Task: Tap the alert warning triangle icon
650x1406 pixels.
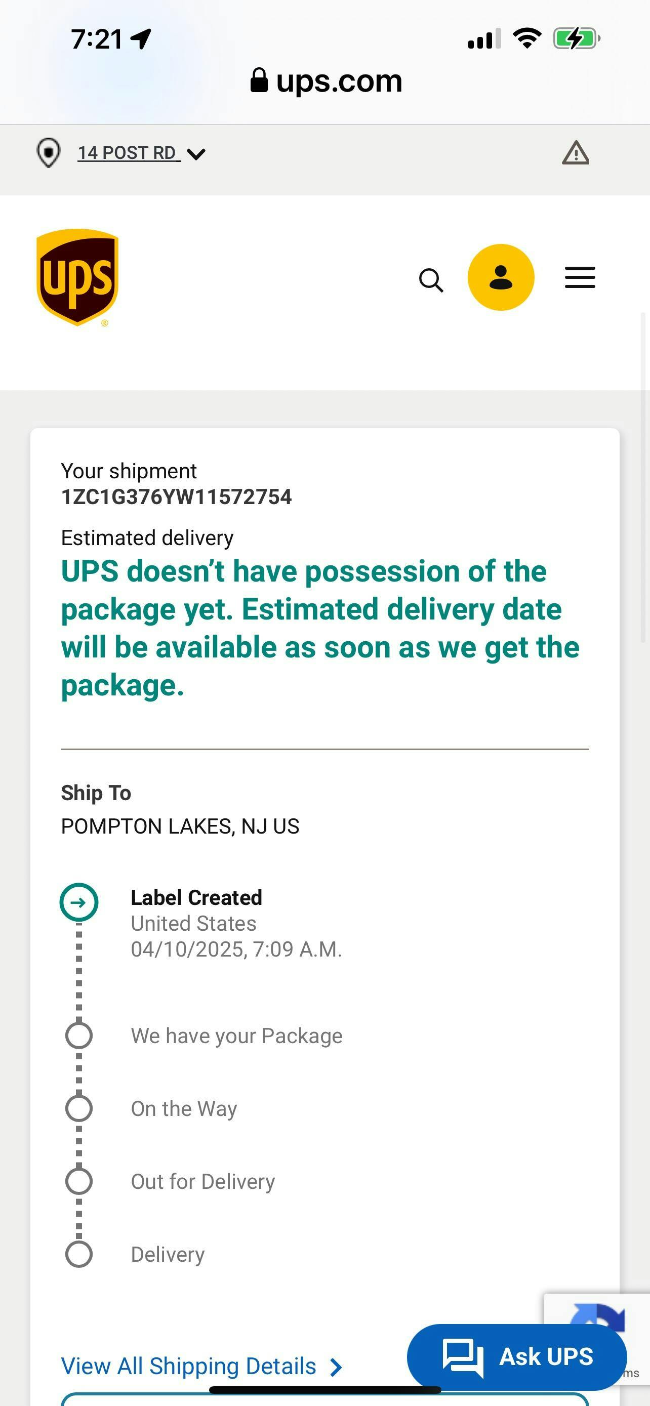Action: 575,153
